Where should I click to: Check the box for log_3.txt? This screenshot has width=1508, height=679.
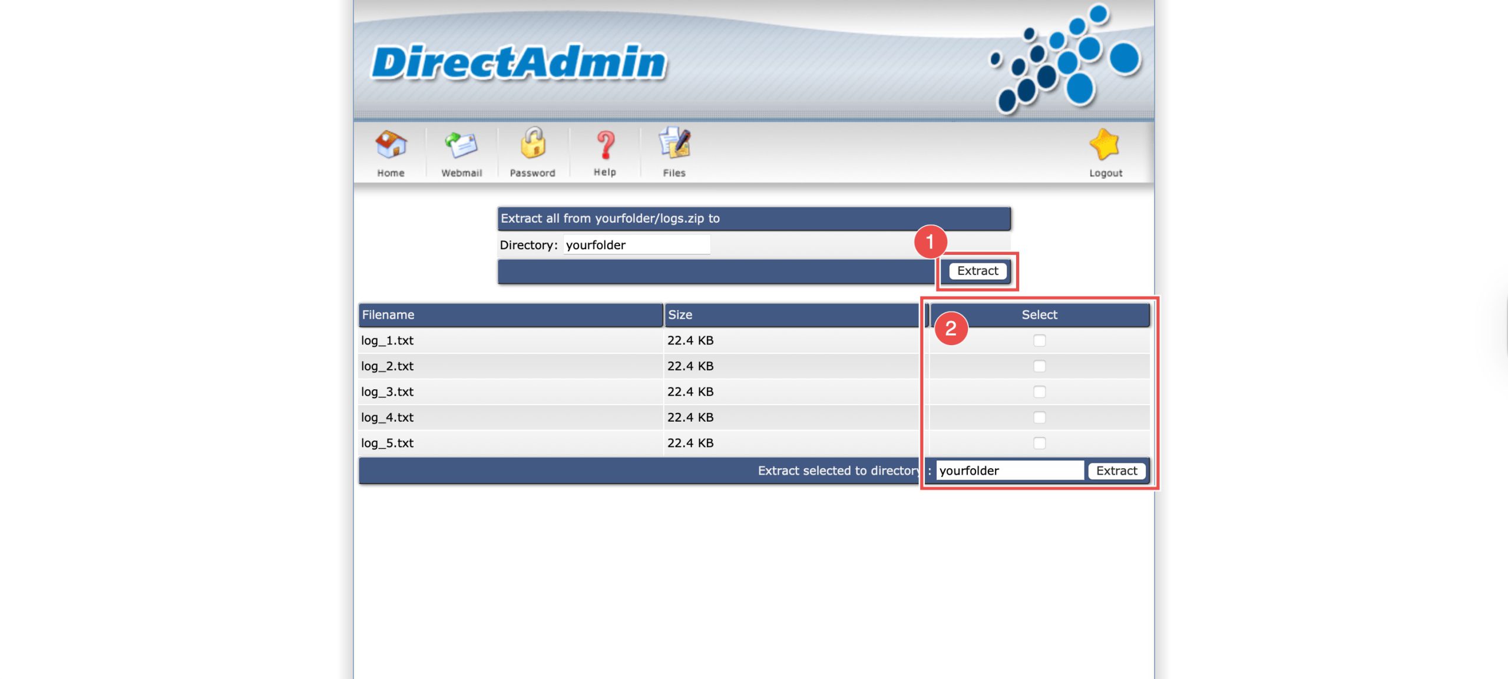tap(1040, 392)
